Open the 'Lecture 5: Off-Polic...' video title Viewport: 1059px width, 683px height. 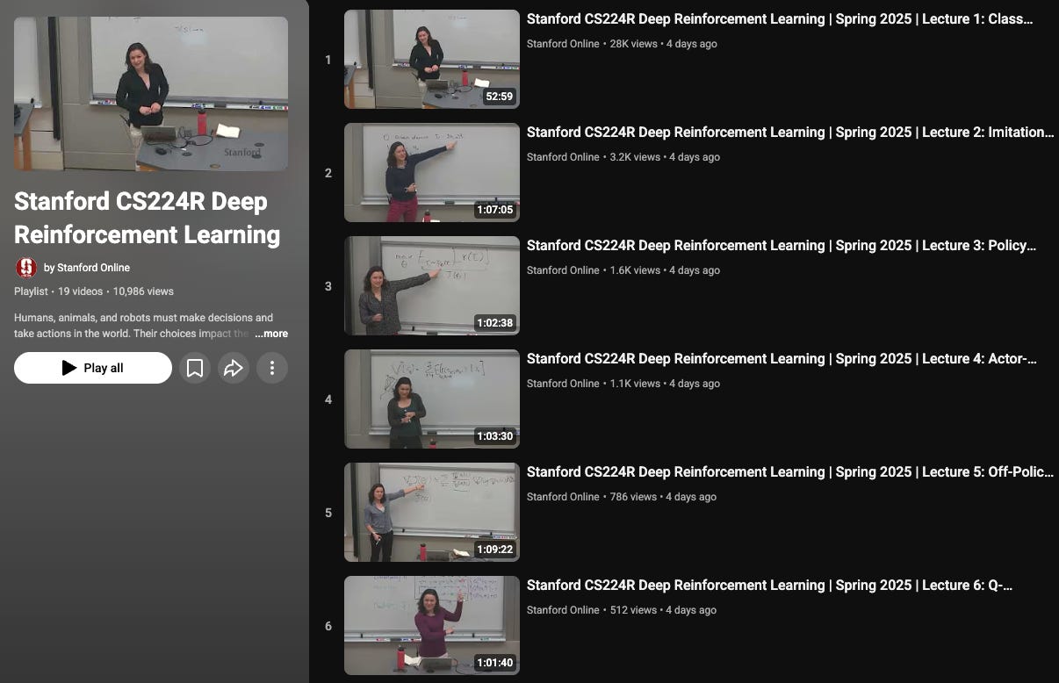[790, 472]
